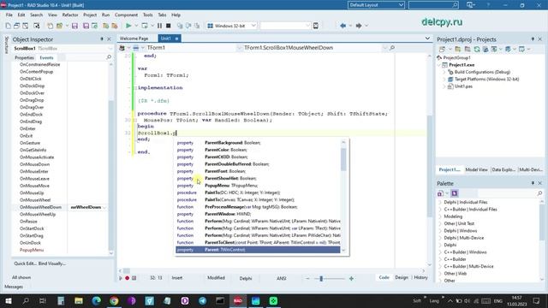Close the Object Inspector panel
Image resolution: width=548 pixels, height=308 pixels.
click(109, 39)
